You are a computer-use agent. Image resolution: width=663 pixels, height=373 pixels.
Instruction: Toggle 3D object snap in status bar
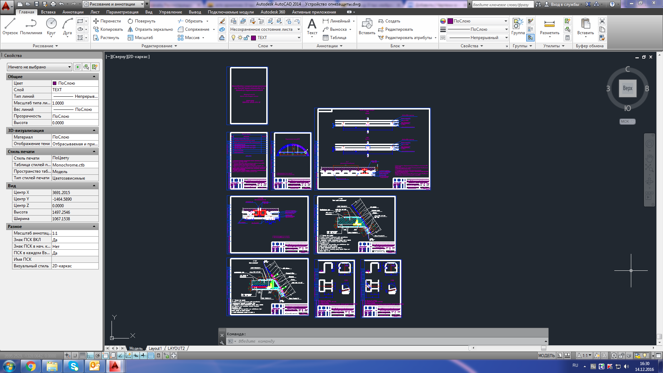(113, 355)
